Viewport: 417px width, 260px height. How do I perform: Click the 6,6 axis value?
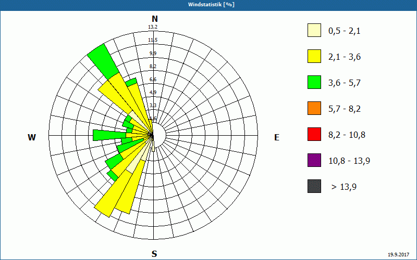tap(153, 80)
